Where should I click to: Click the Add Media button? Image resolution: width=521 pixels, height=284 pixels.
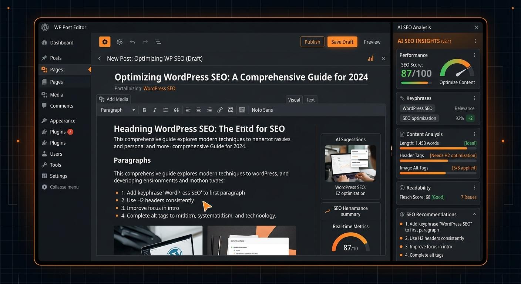click(114, 99)
